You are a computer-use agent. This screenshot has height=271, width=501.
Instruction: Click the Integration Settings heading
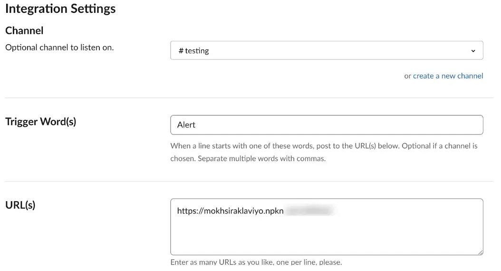(x=60, y=9)
